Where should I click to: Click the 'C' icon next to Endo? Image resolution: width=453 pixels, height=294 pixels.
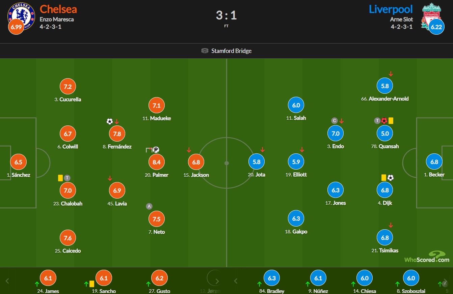335,121
